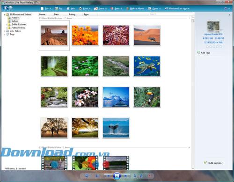Open the Open-with dropdown menu

click(154, 8)
